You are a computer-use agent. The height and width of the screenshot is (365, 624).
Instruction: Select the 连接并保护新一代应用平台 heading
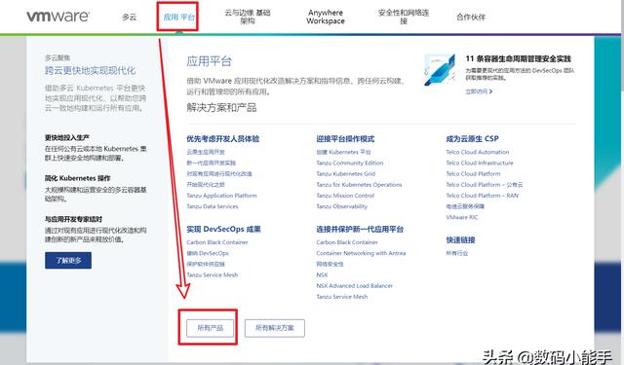point(360,229)
